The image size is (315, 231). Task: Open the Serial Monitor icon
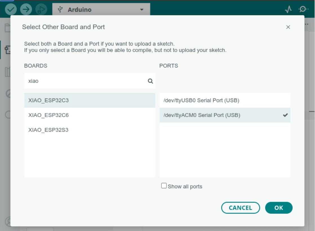pos(303,10)
